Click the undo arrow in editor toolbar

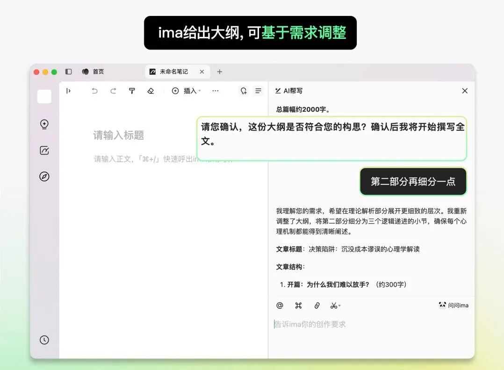tap(94, 91)
